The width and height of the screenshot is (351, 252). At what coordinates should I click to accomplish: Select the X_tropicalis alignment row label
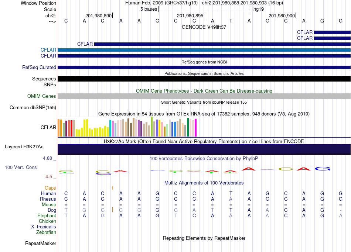tap(44, 227)
